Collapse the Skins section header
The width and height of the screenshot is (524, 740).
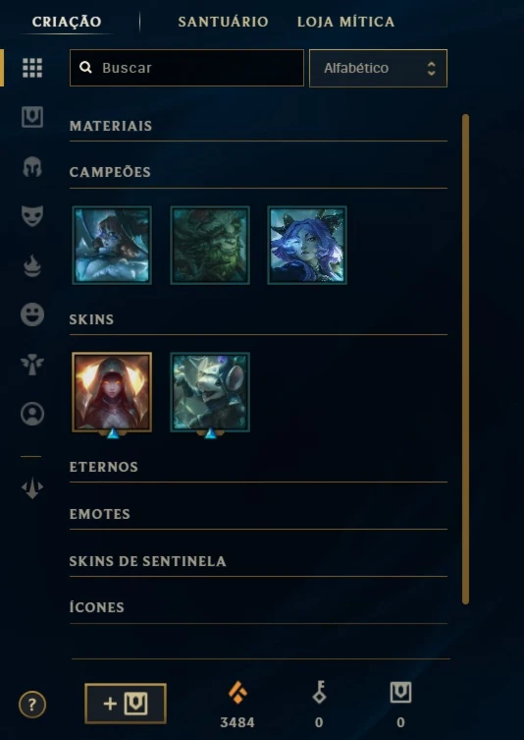[x=258, y=320]
